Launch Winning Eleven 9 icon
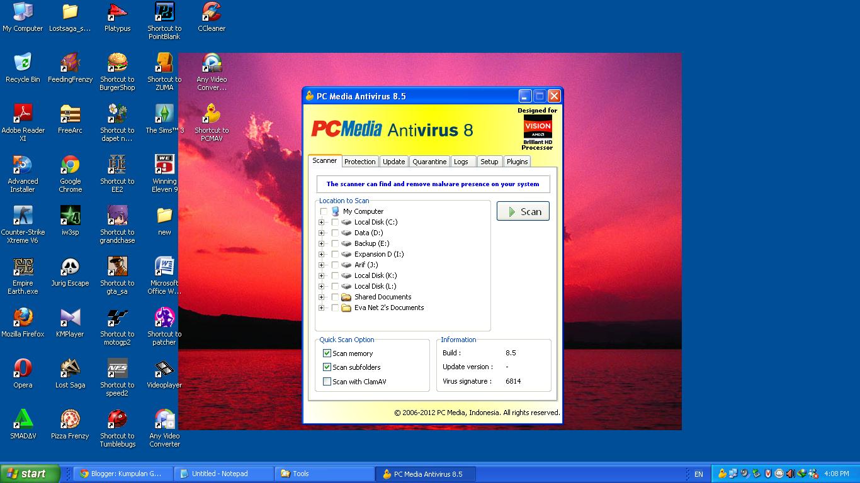 pyautogui.click(x=164, y=174)
